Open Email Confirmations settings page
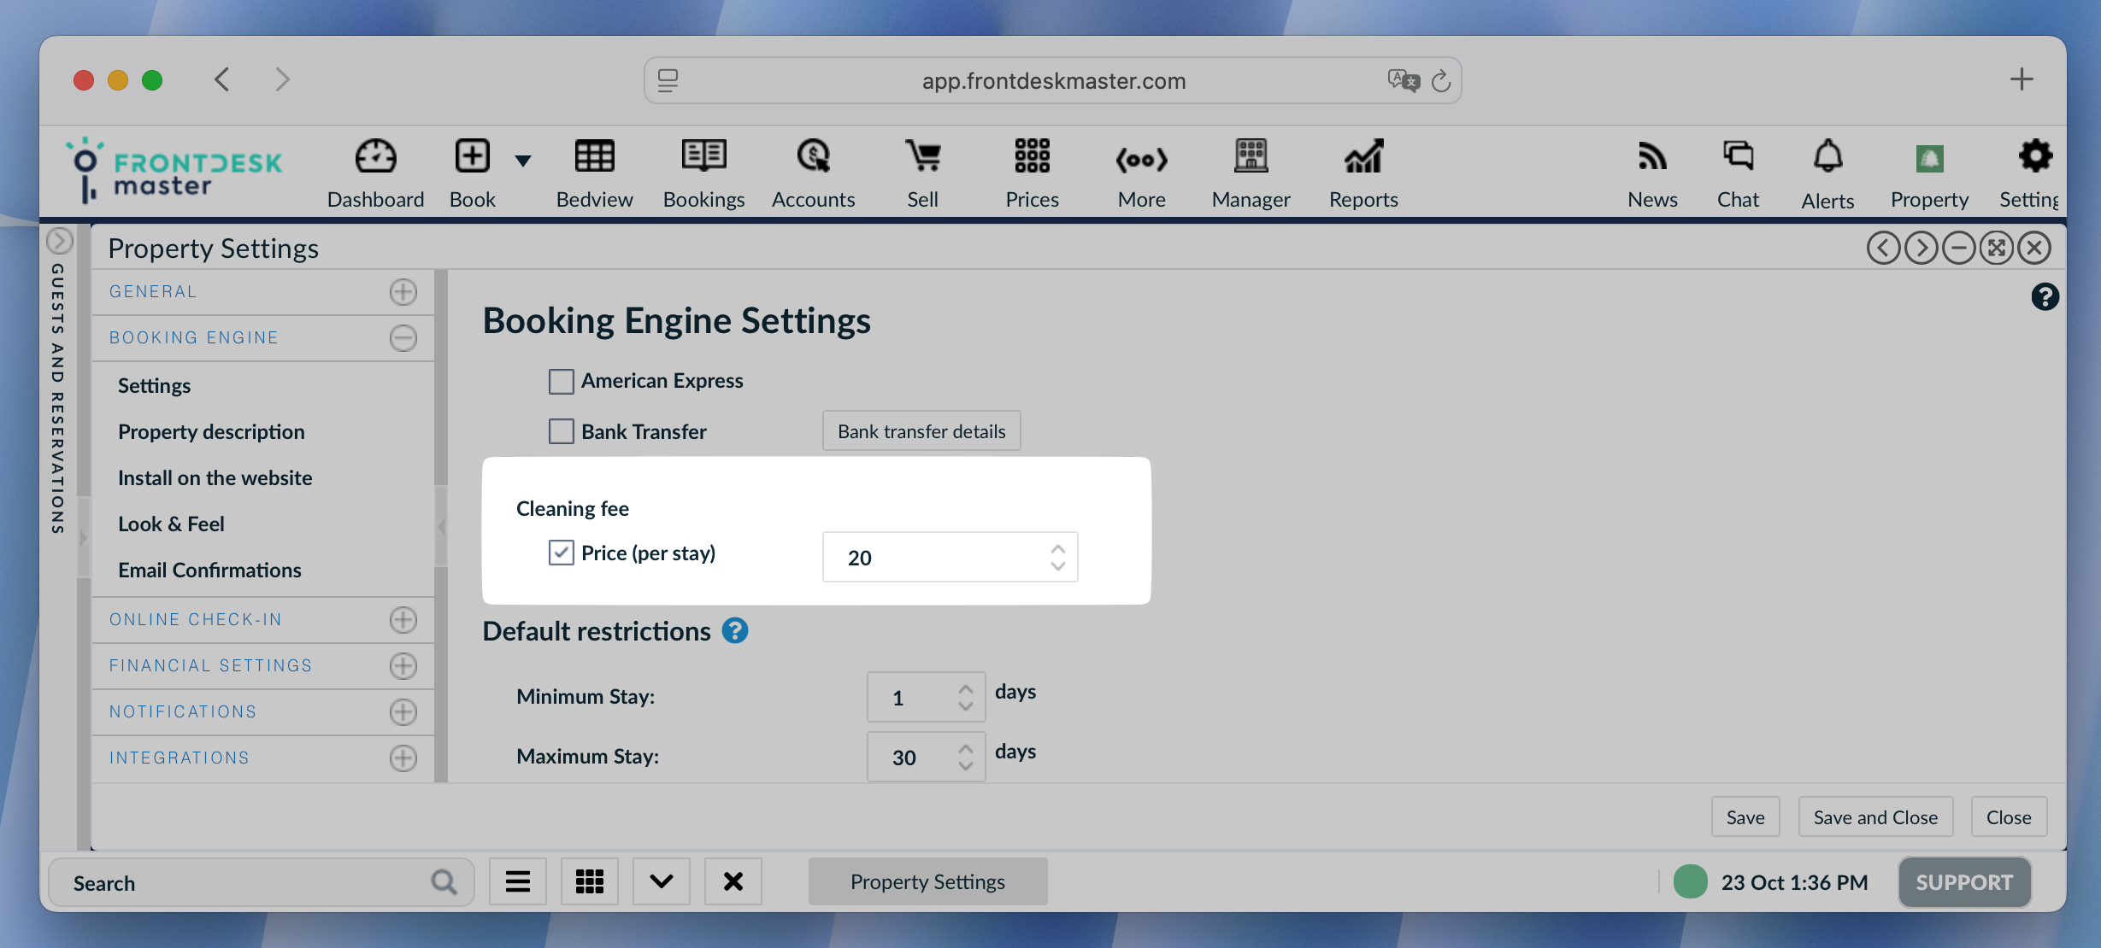The height and width of the screenshot is (948, 2101). 209,570
